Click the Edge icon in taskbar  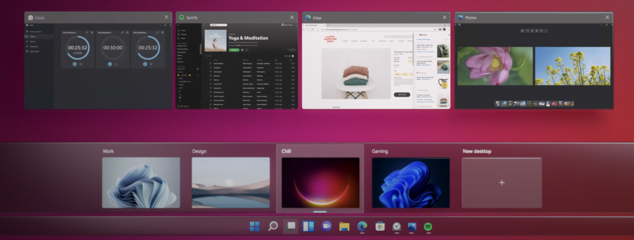point(362,226)
